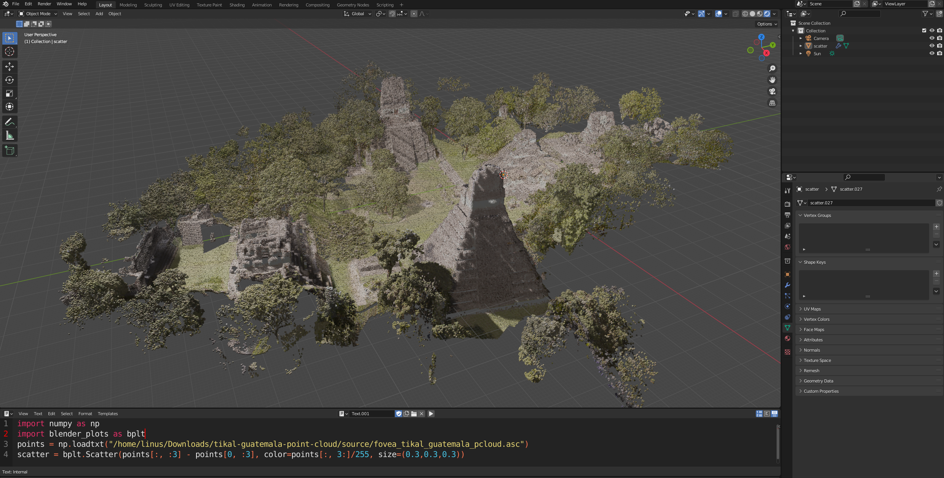The width and height of the screenshot is (944, 478).
Task: Uncheck the Collection exclude checkbox
Action: click(x=924, y=30)
